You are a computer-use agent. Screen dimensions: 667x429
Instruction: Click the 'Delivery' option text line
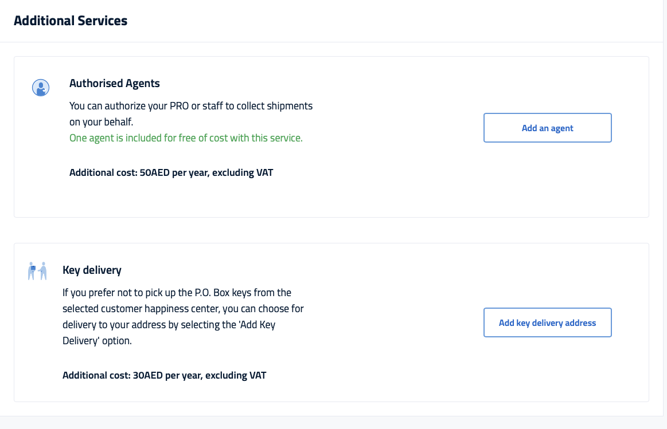pos(97,341)
